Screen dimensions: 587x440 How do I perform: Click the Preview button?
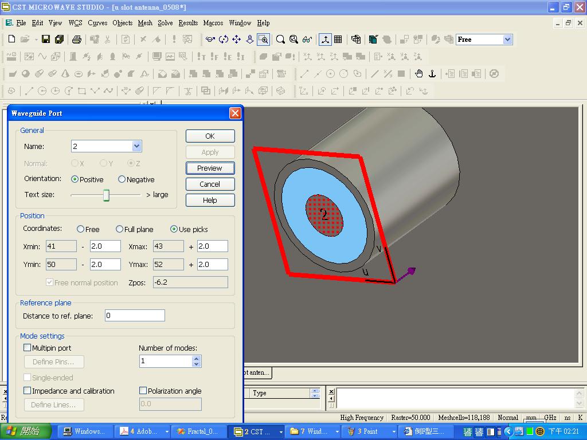[210, 168]
